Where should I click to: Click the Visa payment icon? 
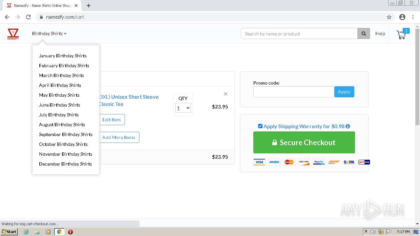(259, 162)
